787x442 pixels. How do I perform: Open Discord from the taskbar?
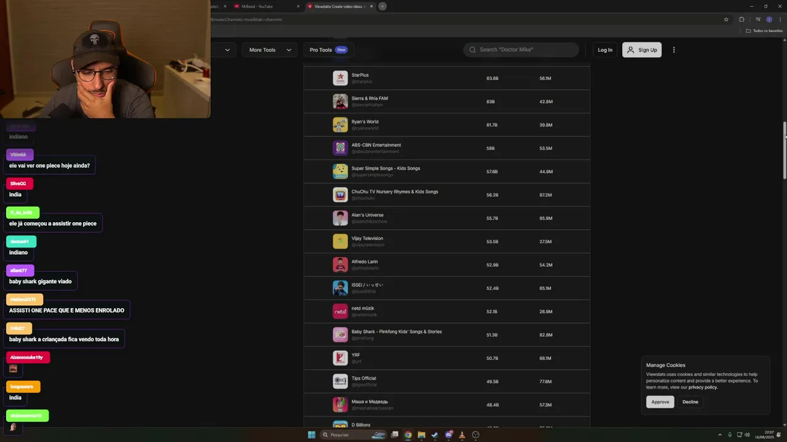click(x=449, y=435)
